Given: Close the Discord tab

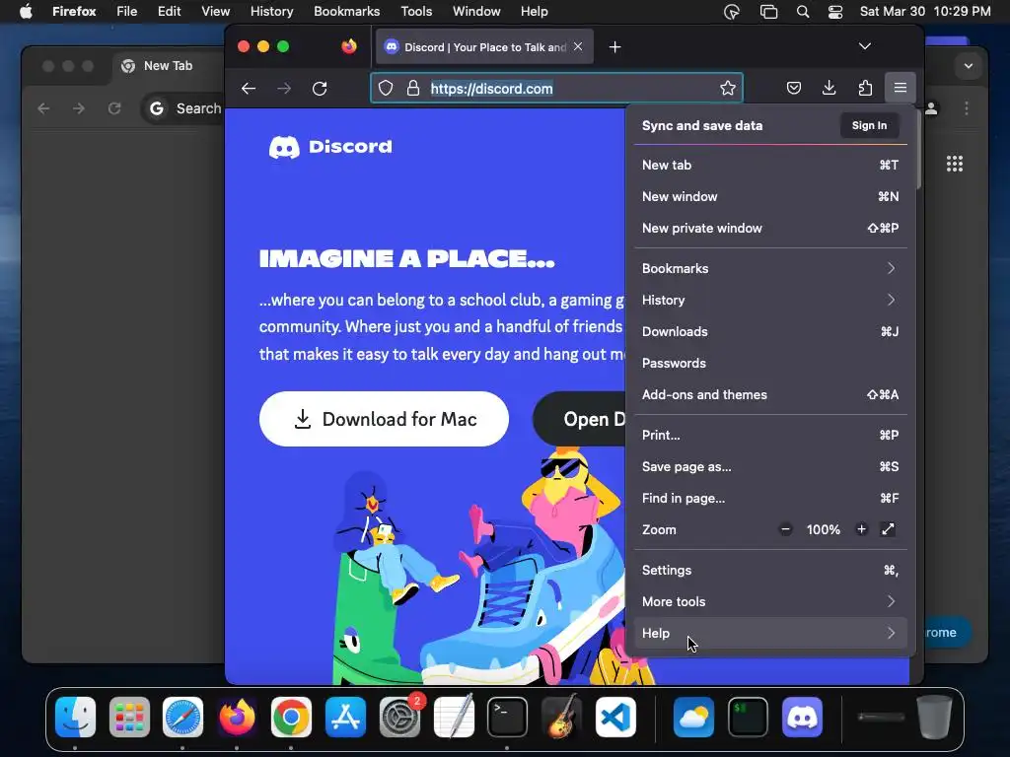Looking at the screenshot, I should 578,46.
